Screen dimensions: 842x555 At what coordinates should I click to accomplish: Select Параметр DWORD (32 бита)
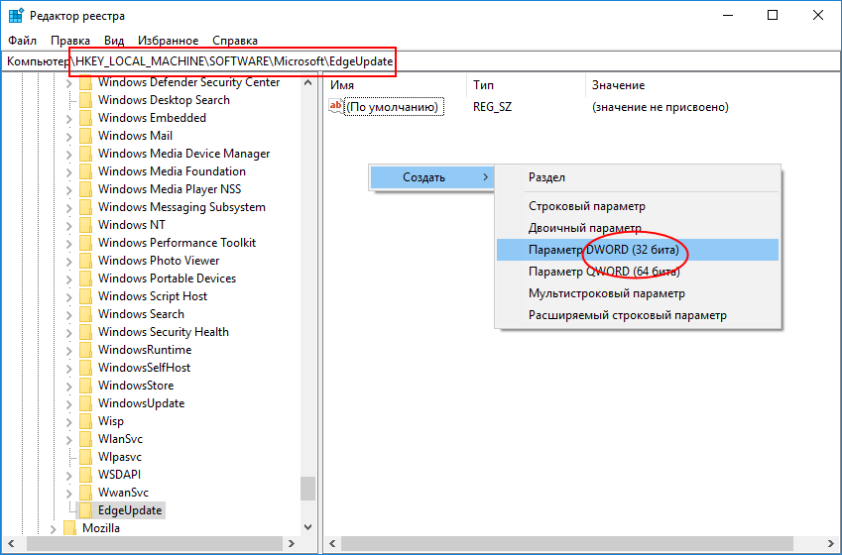(x=638, y=250)
